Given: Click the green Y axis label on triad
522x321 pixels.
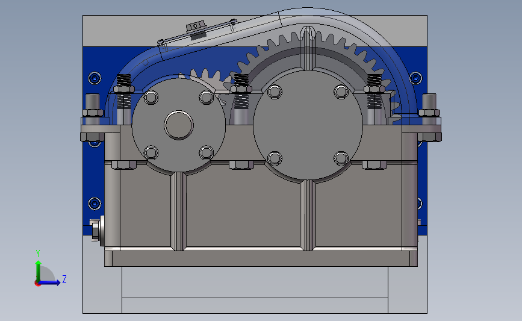Looking at the screenshot, I should pyautogui.click(x=38, y=254).
